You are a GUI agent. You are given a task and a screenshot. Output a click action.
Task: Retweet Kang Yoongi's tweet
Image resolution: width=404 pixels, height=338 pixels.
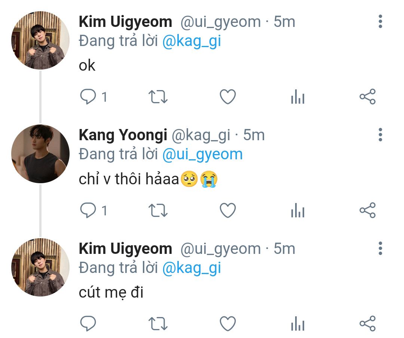pyautogui.click(x=158, y=211)
